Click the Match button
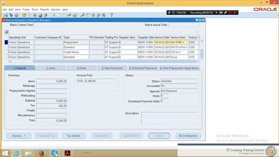 (159, 136)
